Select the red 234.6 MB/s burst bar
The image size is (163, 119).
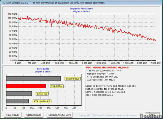point(26,86)
